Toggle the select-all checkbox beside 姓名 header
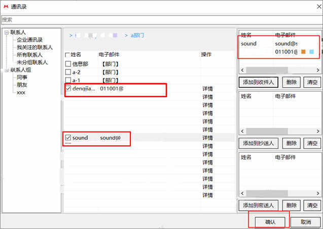 [x=67, y=55]
